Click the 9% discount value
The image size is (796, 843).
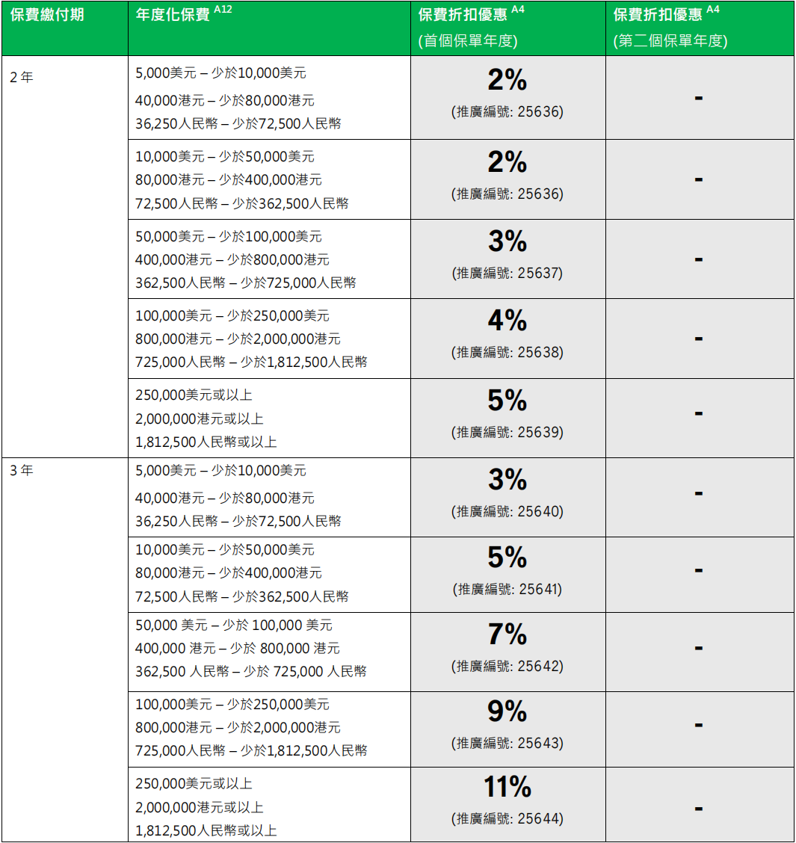click(x=507, y=711)
